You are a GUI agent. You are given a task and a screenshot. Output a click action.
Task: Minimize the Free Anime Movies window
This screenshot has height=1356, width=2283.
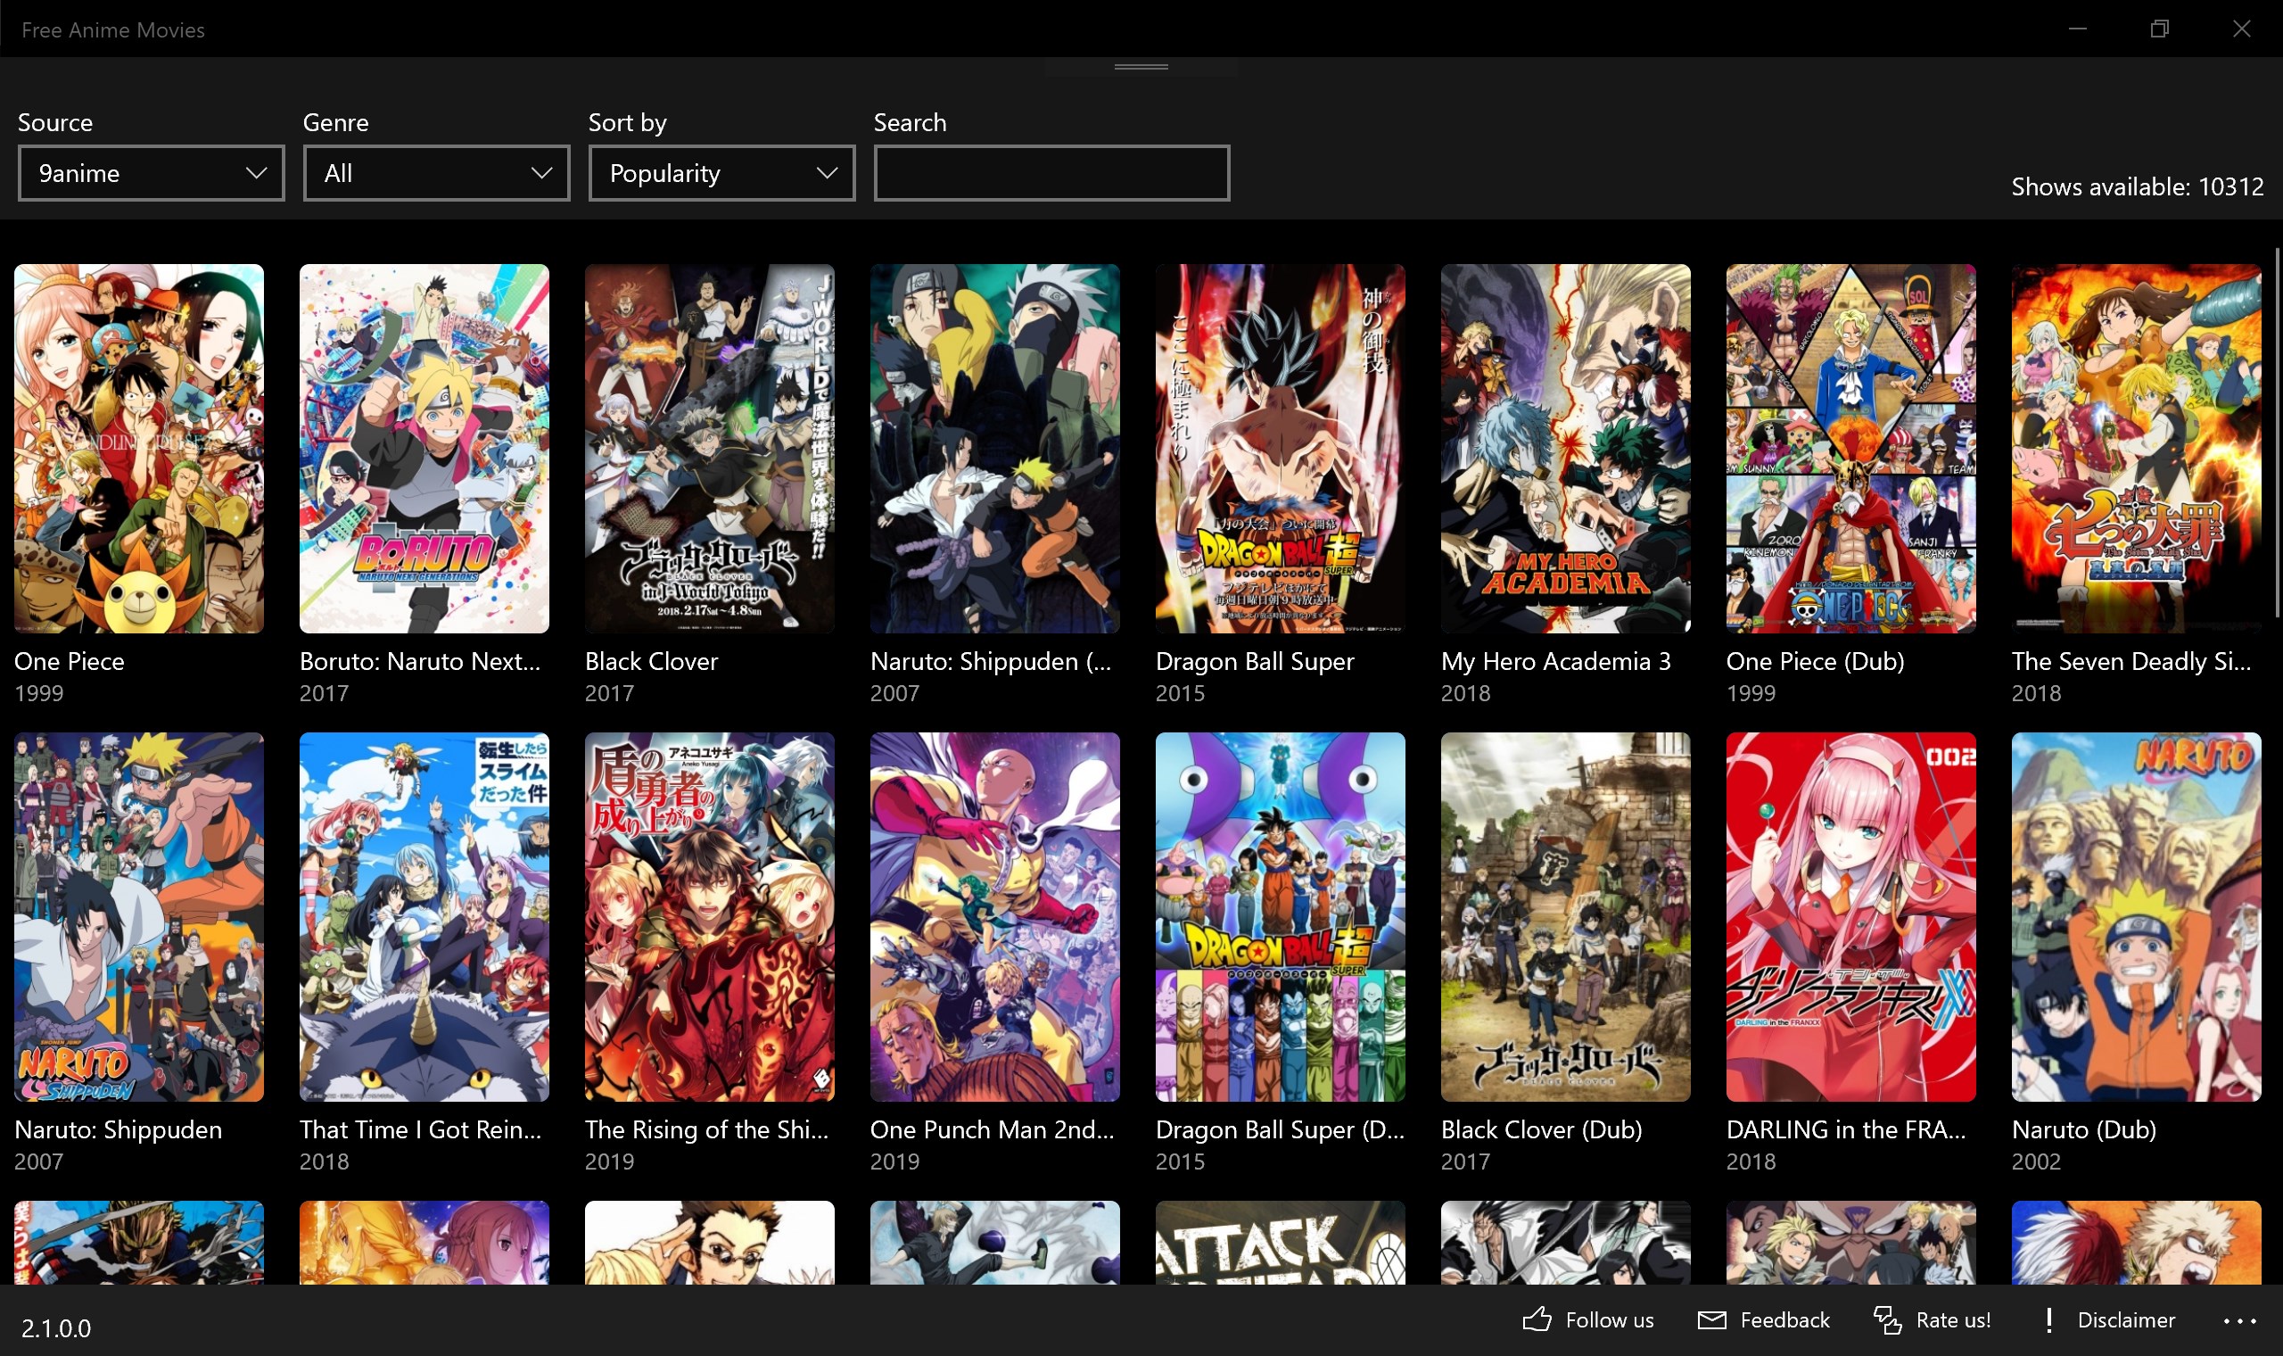[x=2078, y=29]
